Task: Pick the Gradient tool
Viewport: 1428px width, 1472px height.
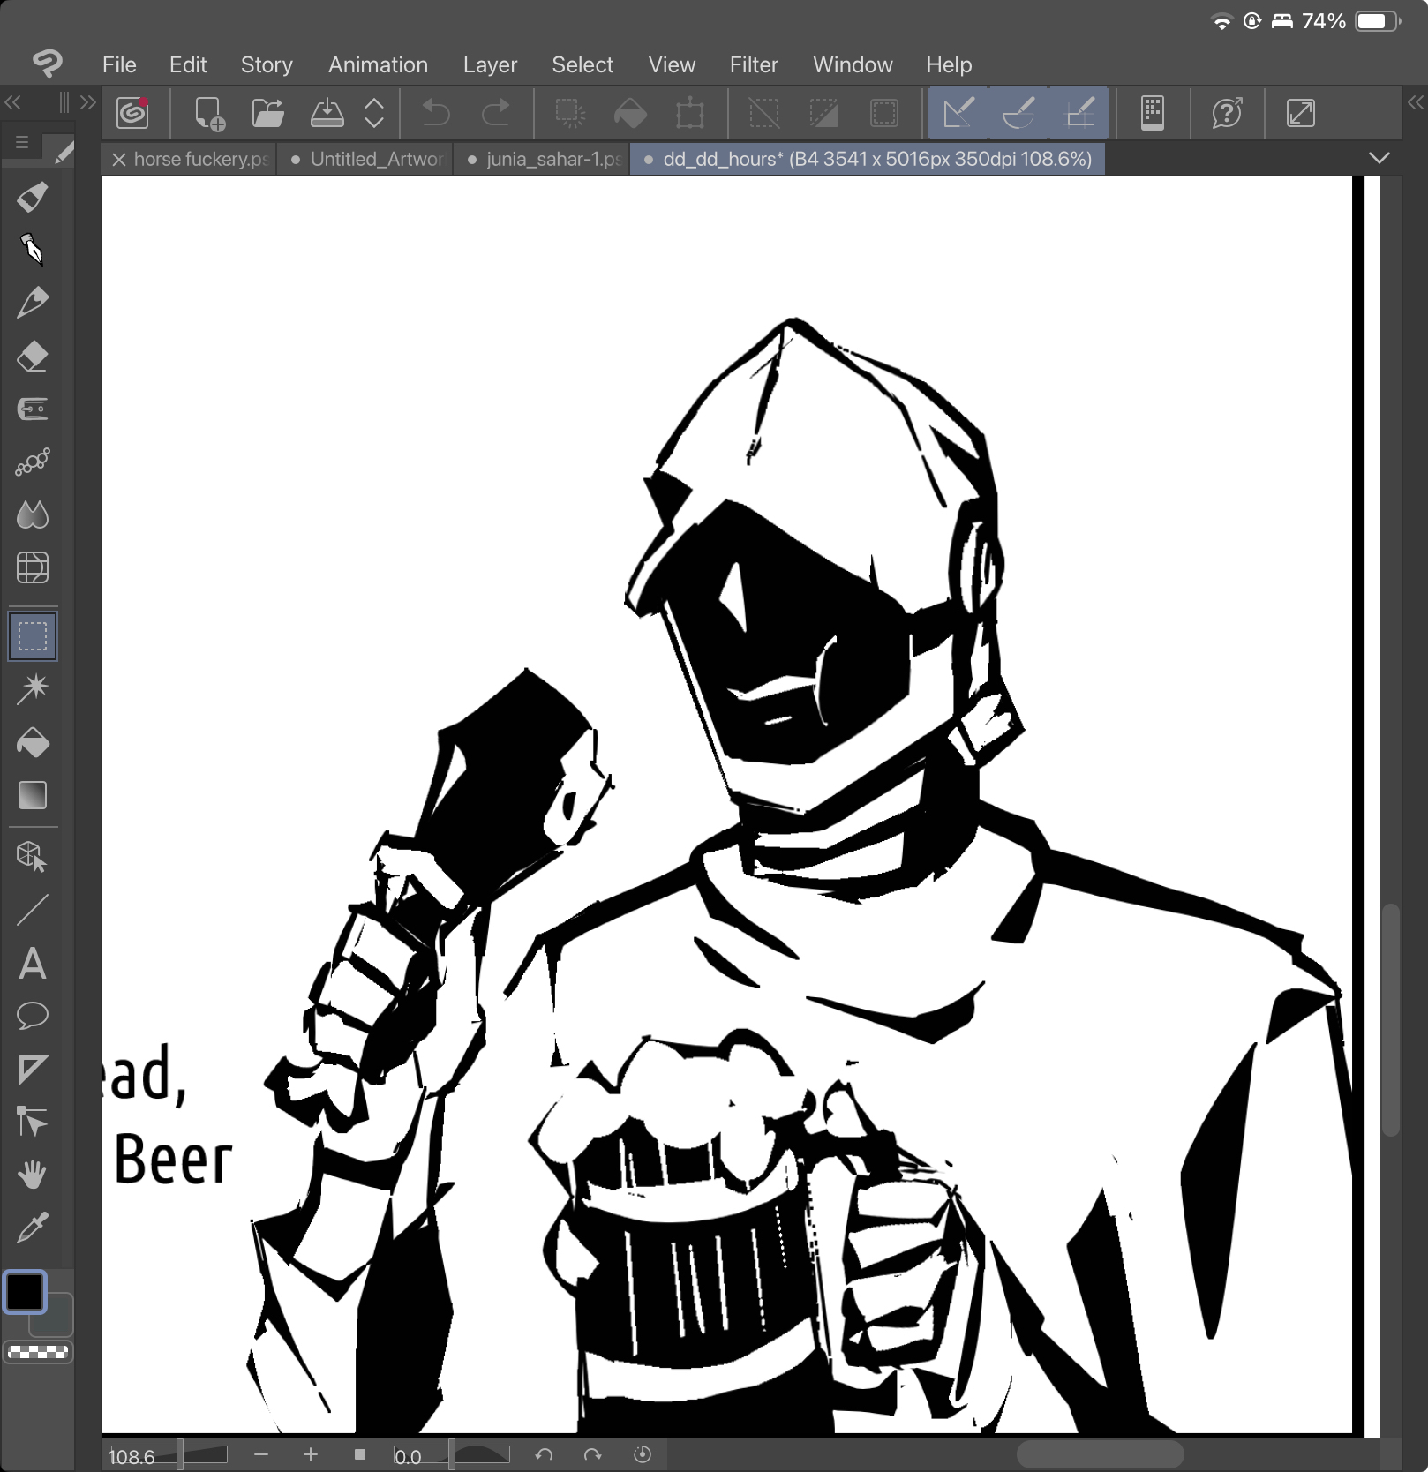Action: 33,795
